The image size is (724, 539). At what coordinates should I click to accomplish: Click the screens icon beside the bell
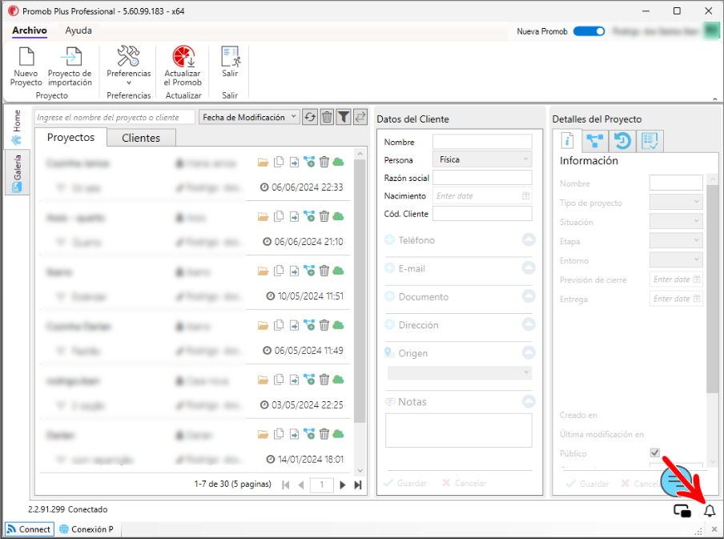point(682,511)
